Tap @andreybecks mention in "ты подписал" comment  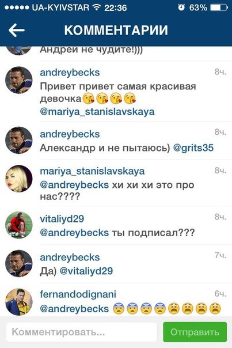[74, 233]
